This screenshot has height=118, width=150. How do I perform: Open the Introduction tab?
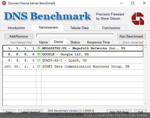coord(16,28)
